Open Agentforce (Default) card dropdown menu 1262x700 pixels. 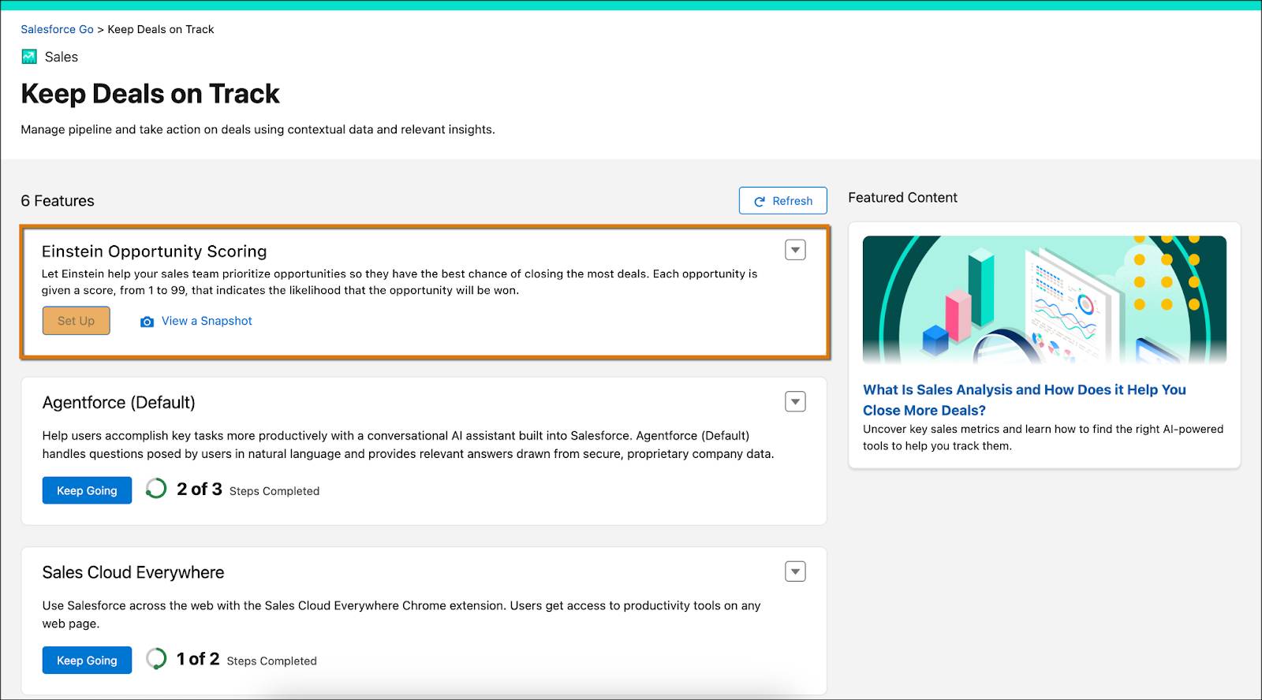[795, 402]
